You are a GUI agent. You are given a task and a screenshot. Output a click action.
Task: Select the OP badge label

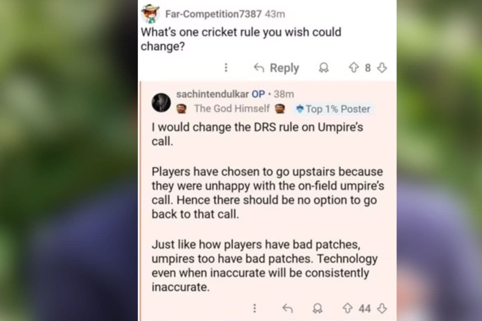point(258,94)
